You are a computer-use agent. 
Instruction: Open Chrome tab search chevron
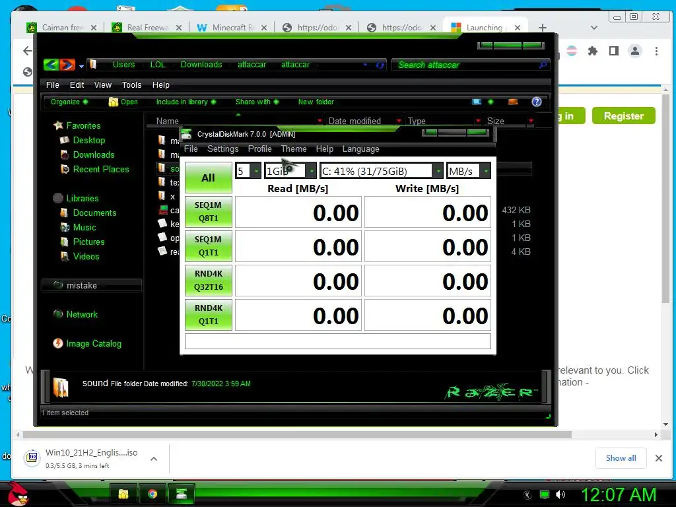coord(594,28)
